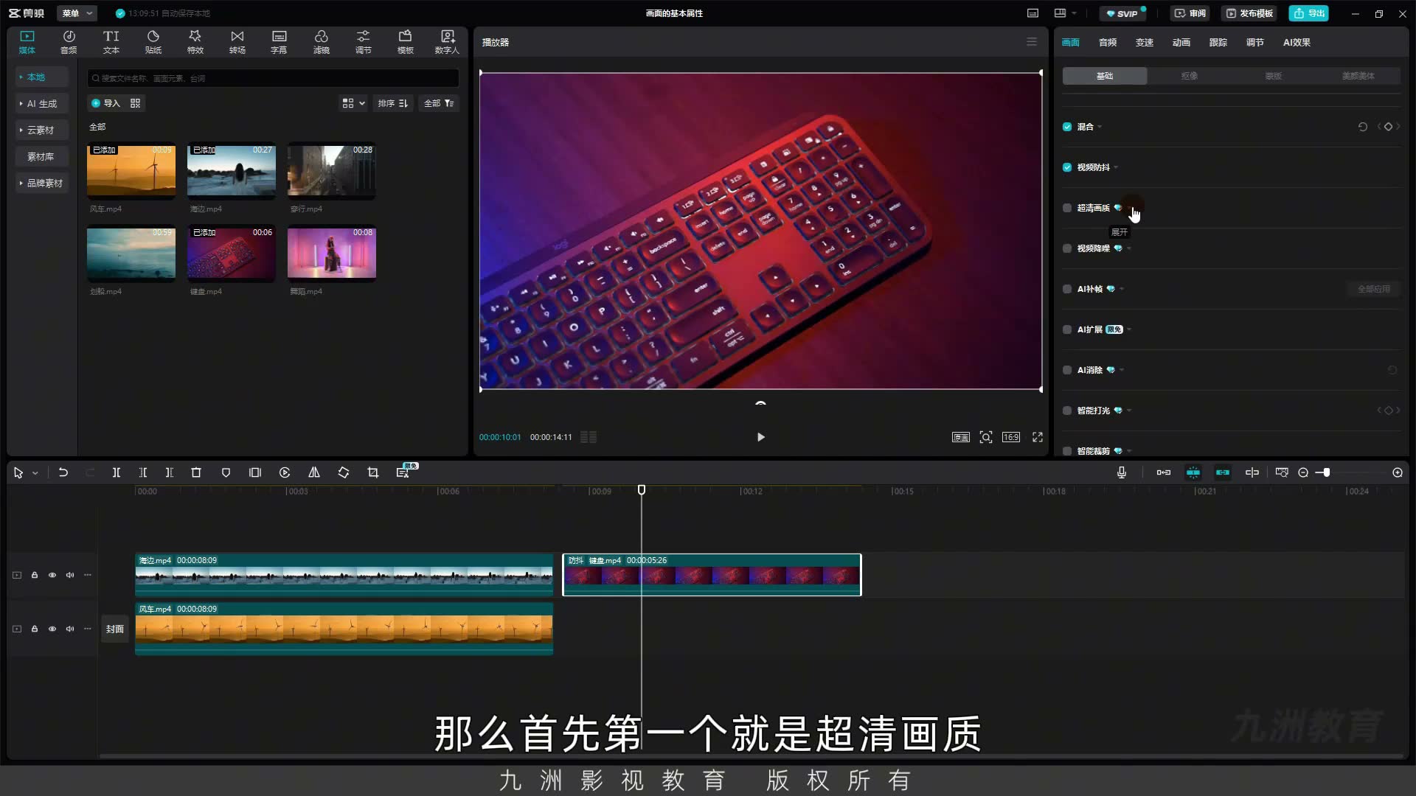This screenshot has height=796, width=1416.
Task: Click the zoom out minus icon on timeline
Action: coord(1303,472)
